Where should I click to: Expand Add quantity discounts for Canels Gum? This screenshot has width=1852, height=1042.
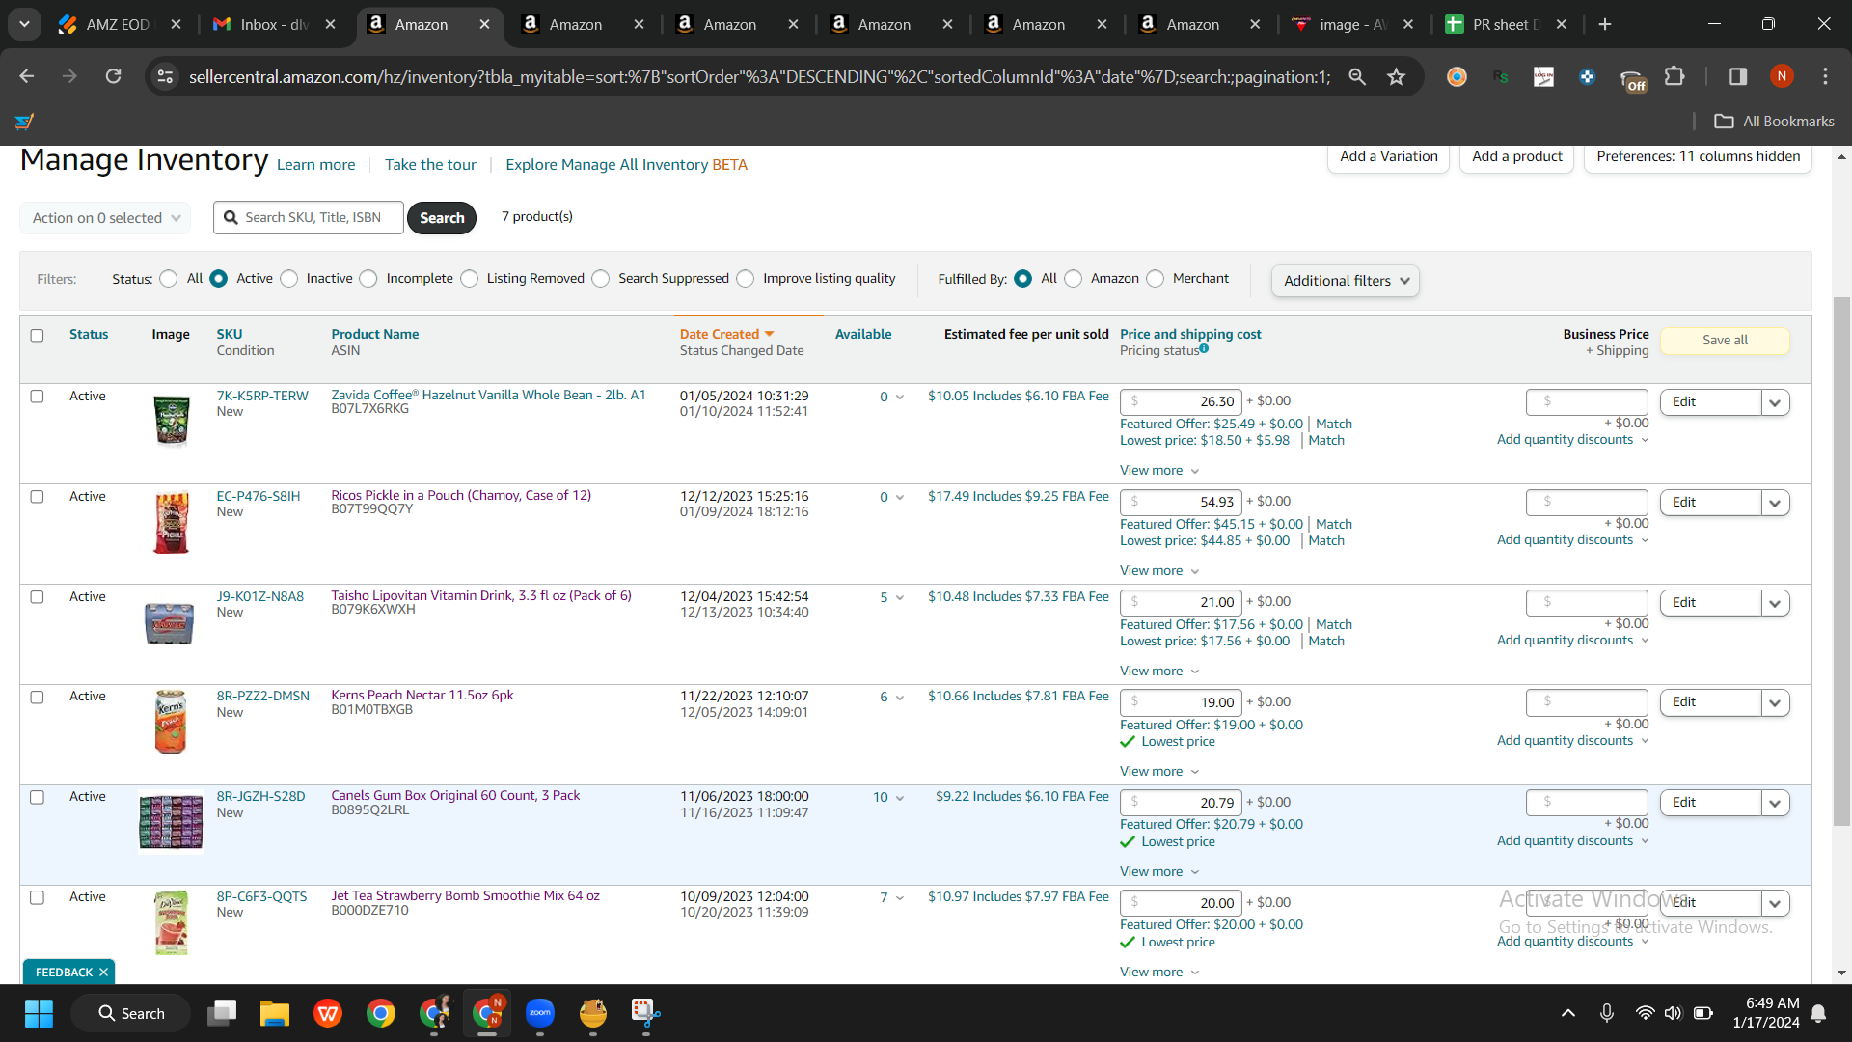pos(1573,840)
